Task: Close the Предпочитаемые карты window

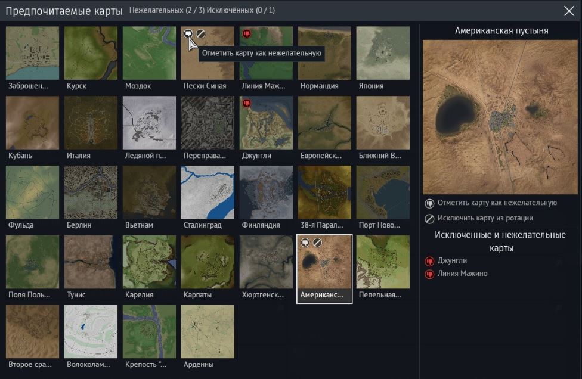Action: point(569,11)
